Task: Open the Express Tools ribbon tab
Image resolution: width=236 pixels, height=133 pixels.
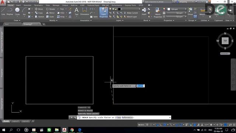Action: pos(130,5)
